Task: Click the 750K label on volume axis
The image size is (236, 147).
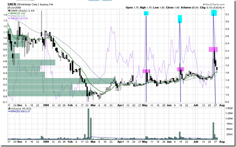Action: [x=229, y=124]
